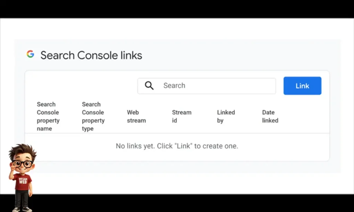Viewport: 354px width, 212px height.
Task: Click the black bar above the page
Action: [177, 9]
